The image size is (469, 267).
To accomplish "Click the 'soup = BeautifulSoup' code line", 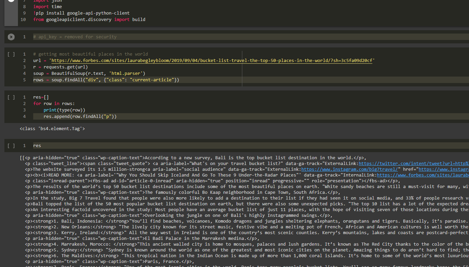I will point(89,74).
